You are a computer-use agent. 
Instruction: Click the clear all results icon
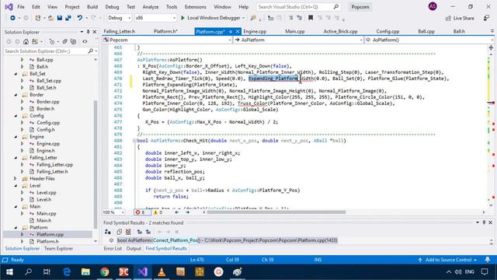[128, 232]
